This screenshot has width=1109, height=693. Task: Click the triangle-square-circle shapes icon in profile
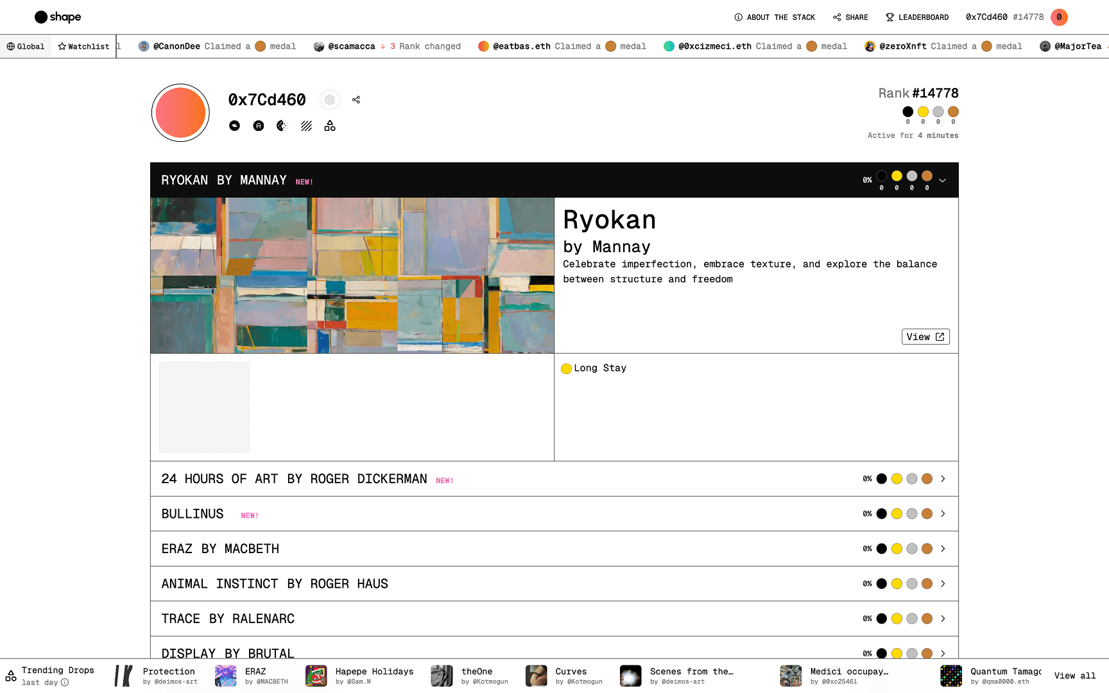330,126
